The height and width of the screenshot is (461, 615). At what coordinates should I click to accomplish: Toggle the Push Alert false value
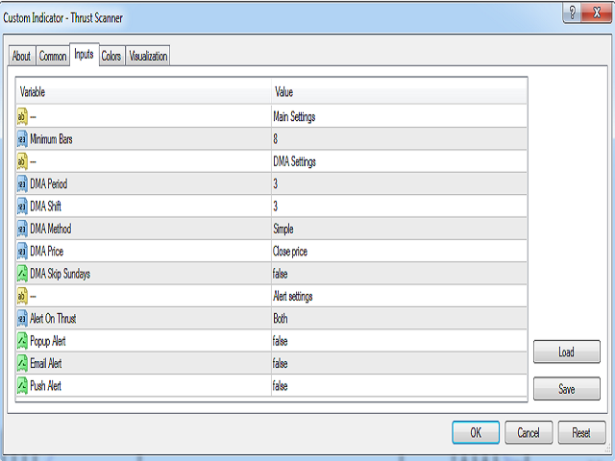[281, 385]
